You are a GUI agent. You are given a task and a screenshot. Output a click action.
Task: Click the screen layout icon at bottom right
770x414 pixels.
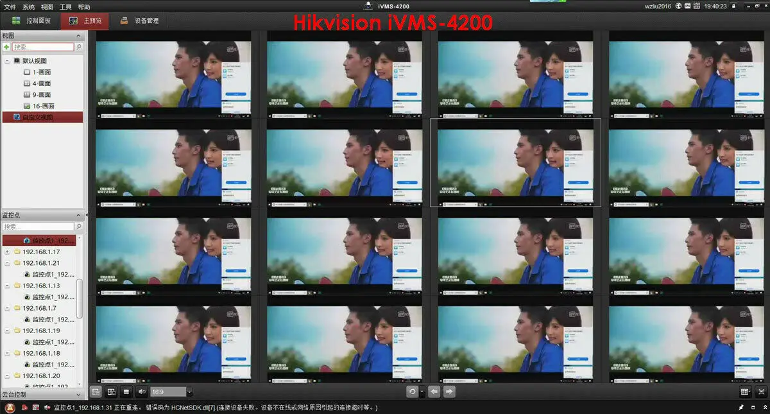745,392
